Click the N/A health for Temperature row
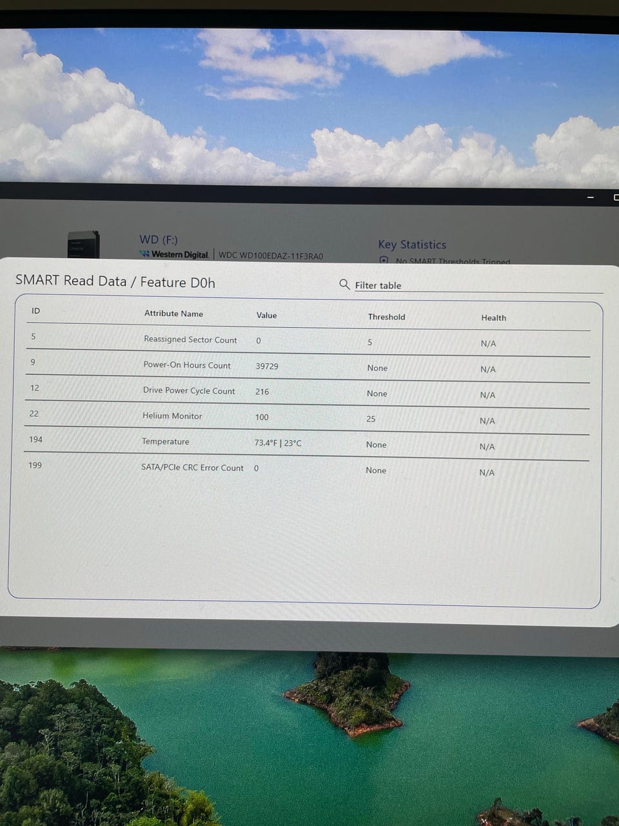 pos(487,447)
